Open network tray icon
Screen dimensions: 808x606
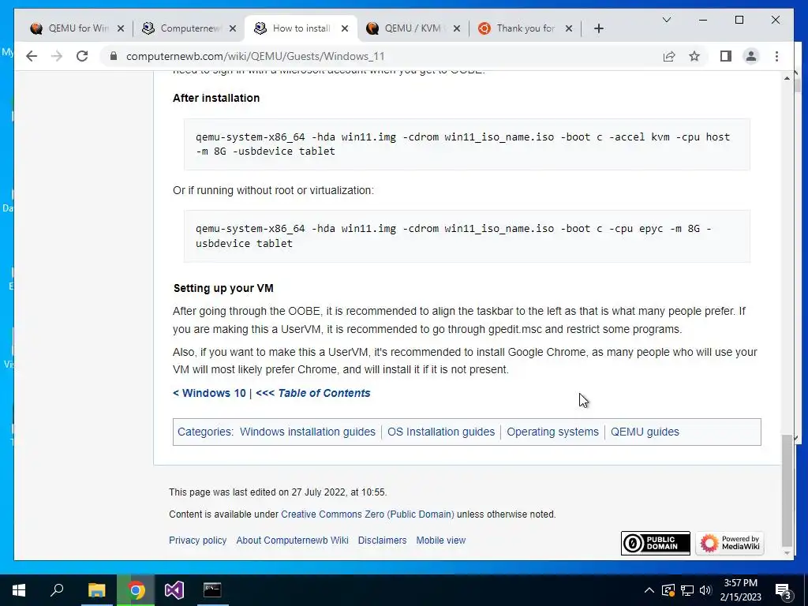(x=687, y=590)
